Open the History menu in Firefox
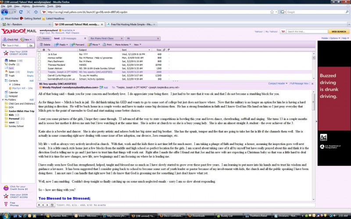This screenshot has width=351, height=219. click(x=26, y=6)
